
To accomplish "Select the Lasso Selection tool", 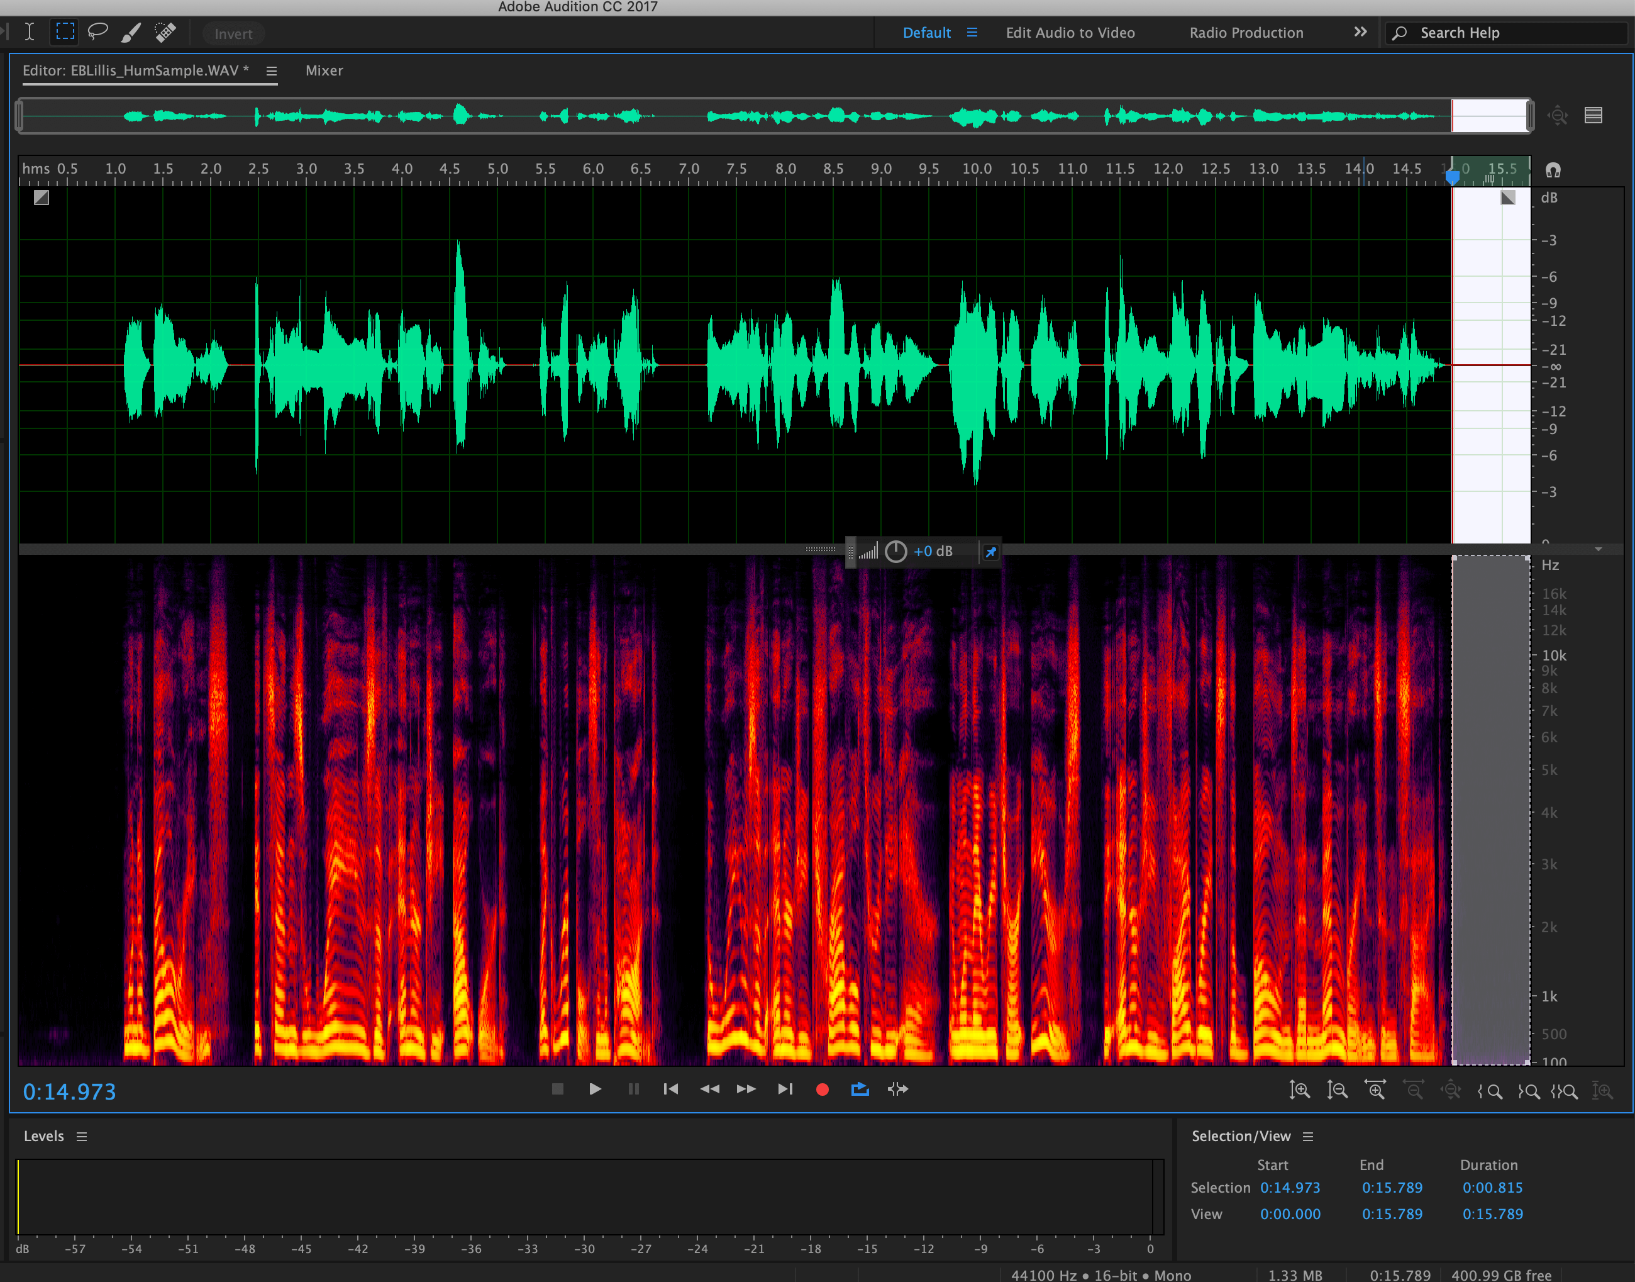I will (97, 32).
